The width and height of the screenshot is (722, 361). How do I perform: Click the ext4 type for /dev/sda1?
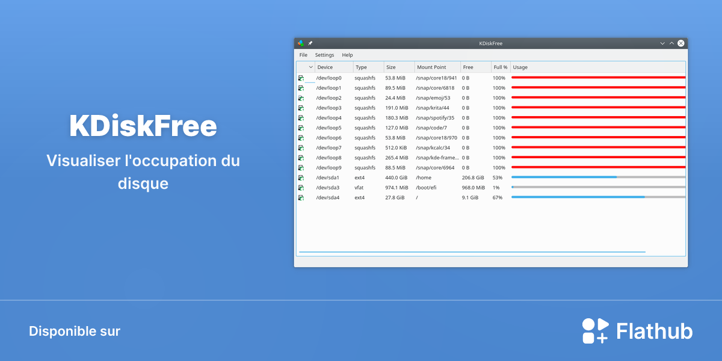point(359,177)
